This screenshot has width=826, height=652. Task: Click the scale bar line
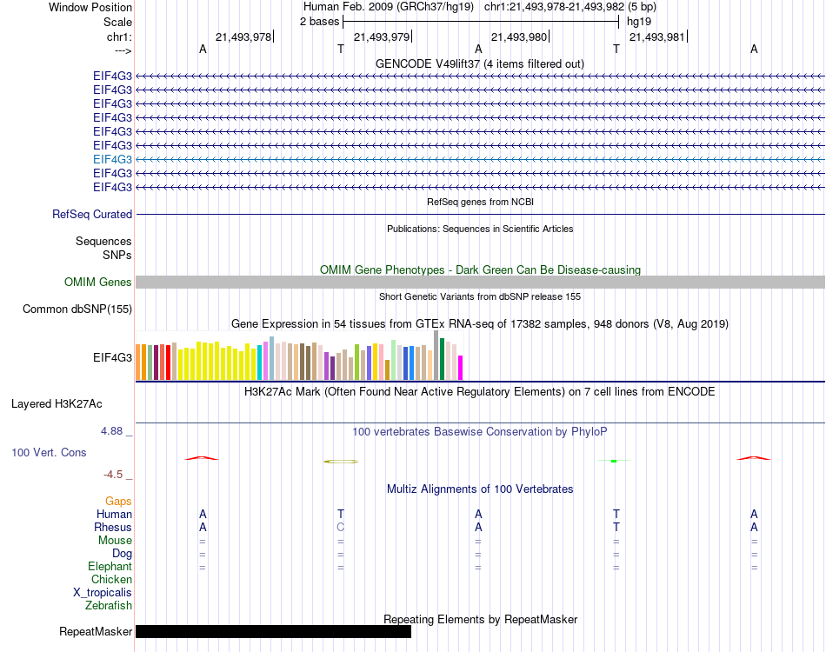481,22
